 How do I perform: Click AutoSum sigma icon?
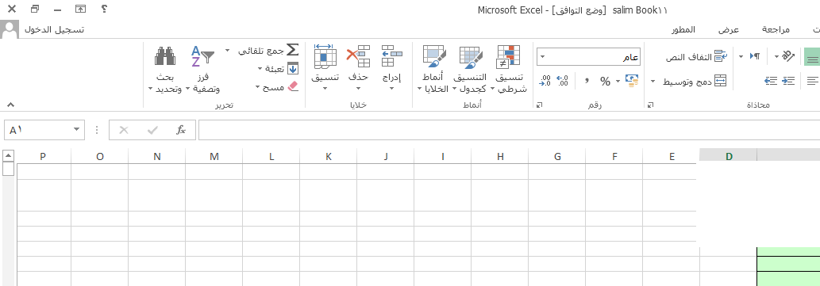[x=293, y=50]
